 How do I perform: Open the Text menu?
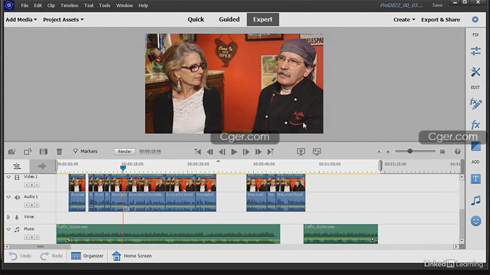(89, 6)
